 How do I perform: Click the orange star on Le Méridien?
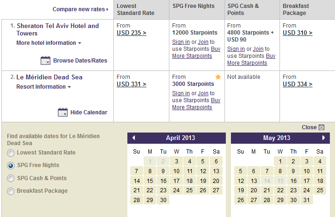(x=218, y=77)
